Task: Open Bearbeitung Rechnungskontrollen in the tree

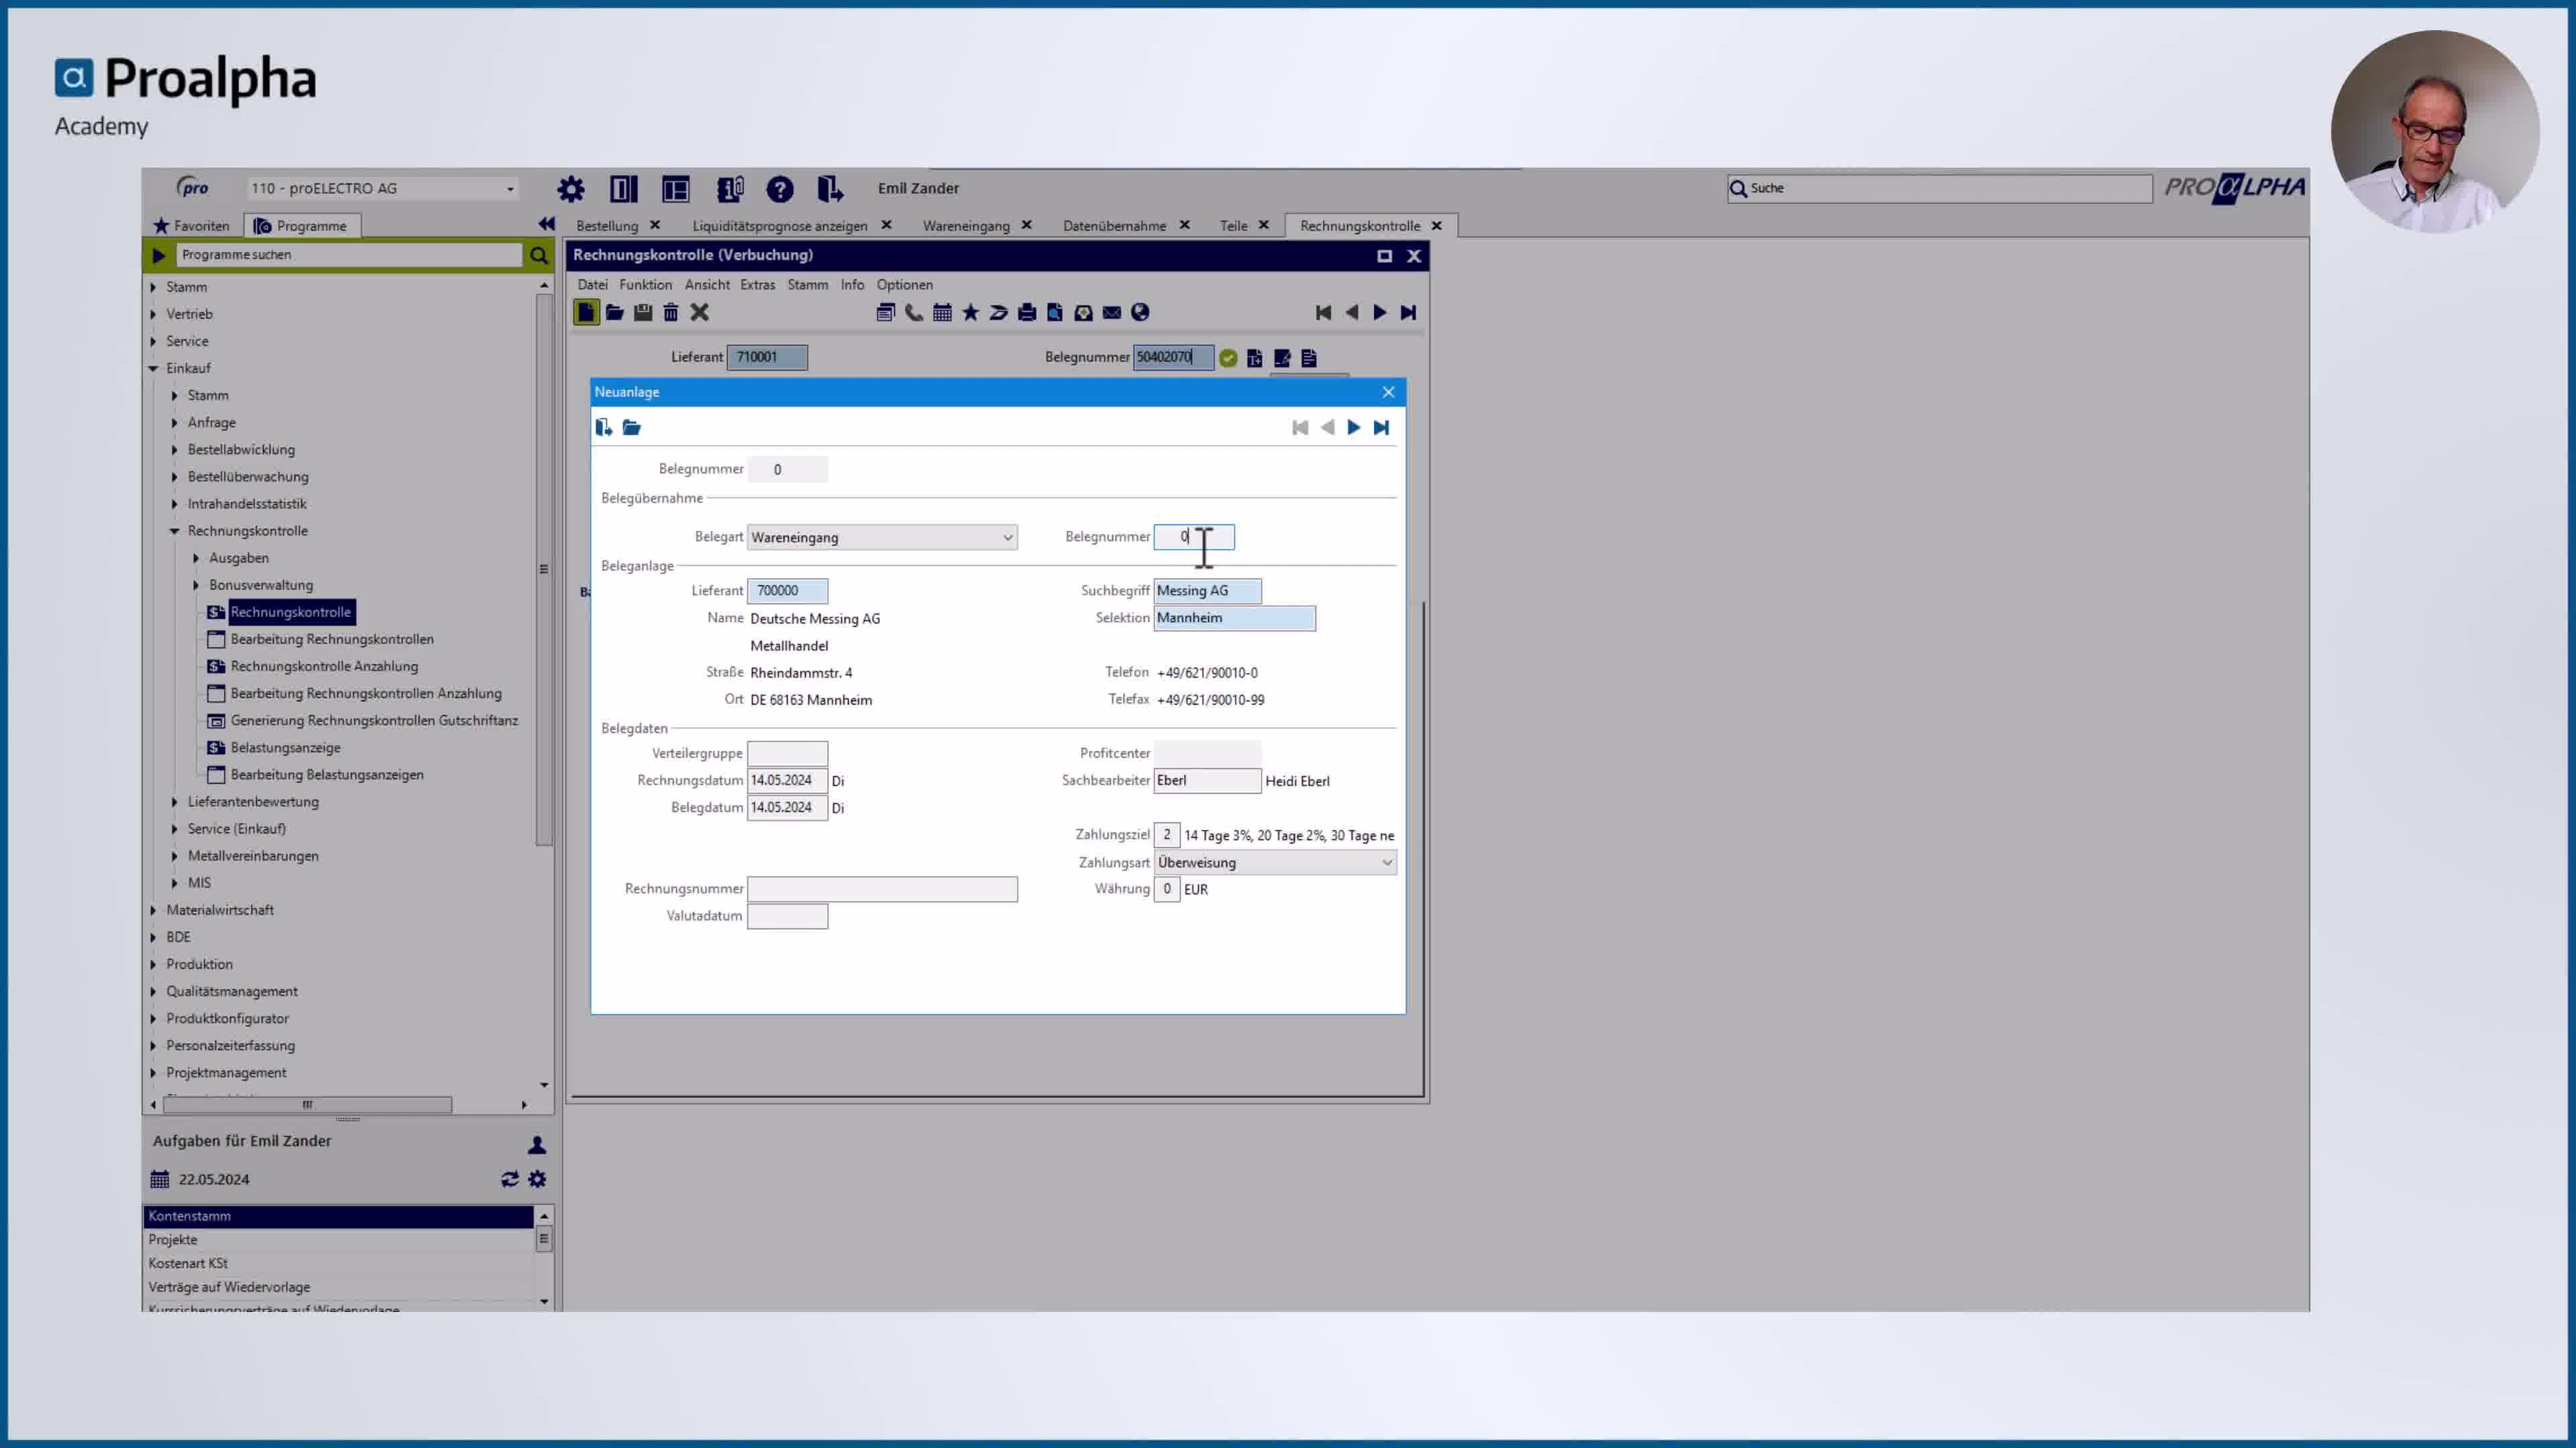Action: [332, 640]
